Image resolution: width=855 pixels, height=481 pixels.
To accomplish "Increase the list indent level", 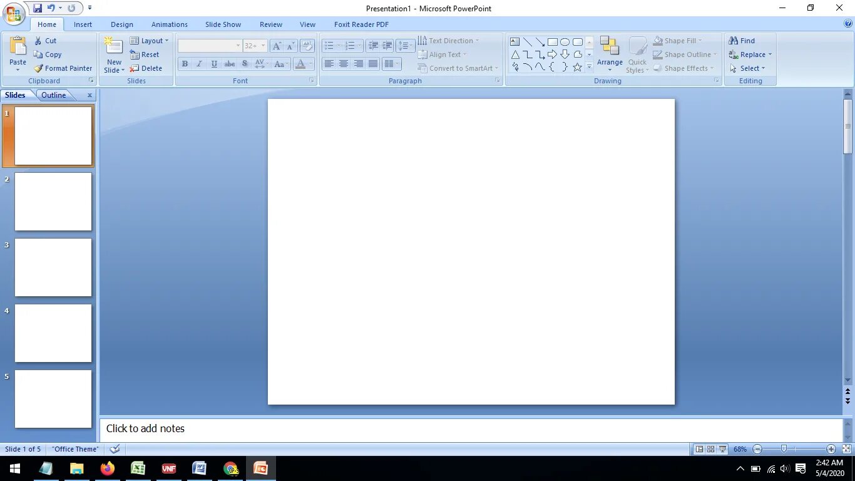I will tap(387, 46).
